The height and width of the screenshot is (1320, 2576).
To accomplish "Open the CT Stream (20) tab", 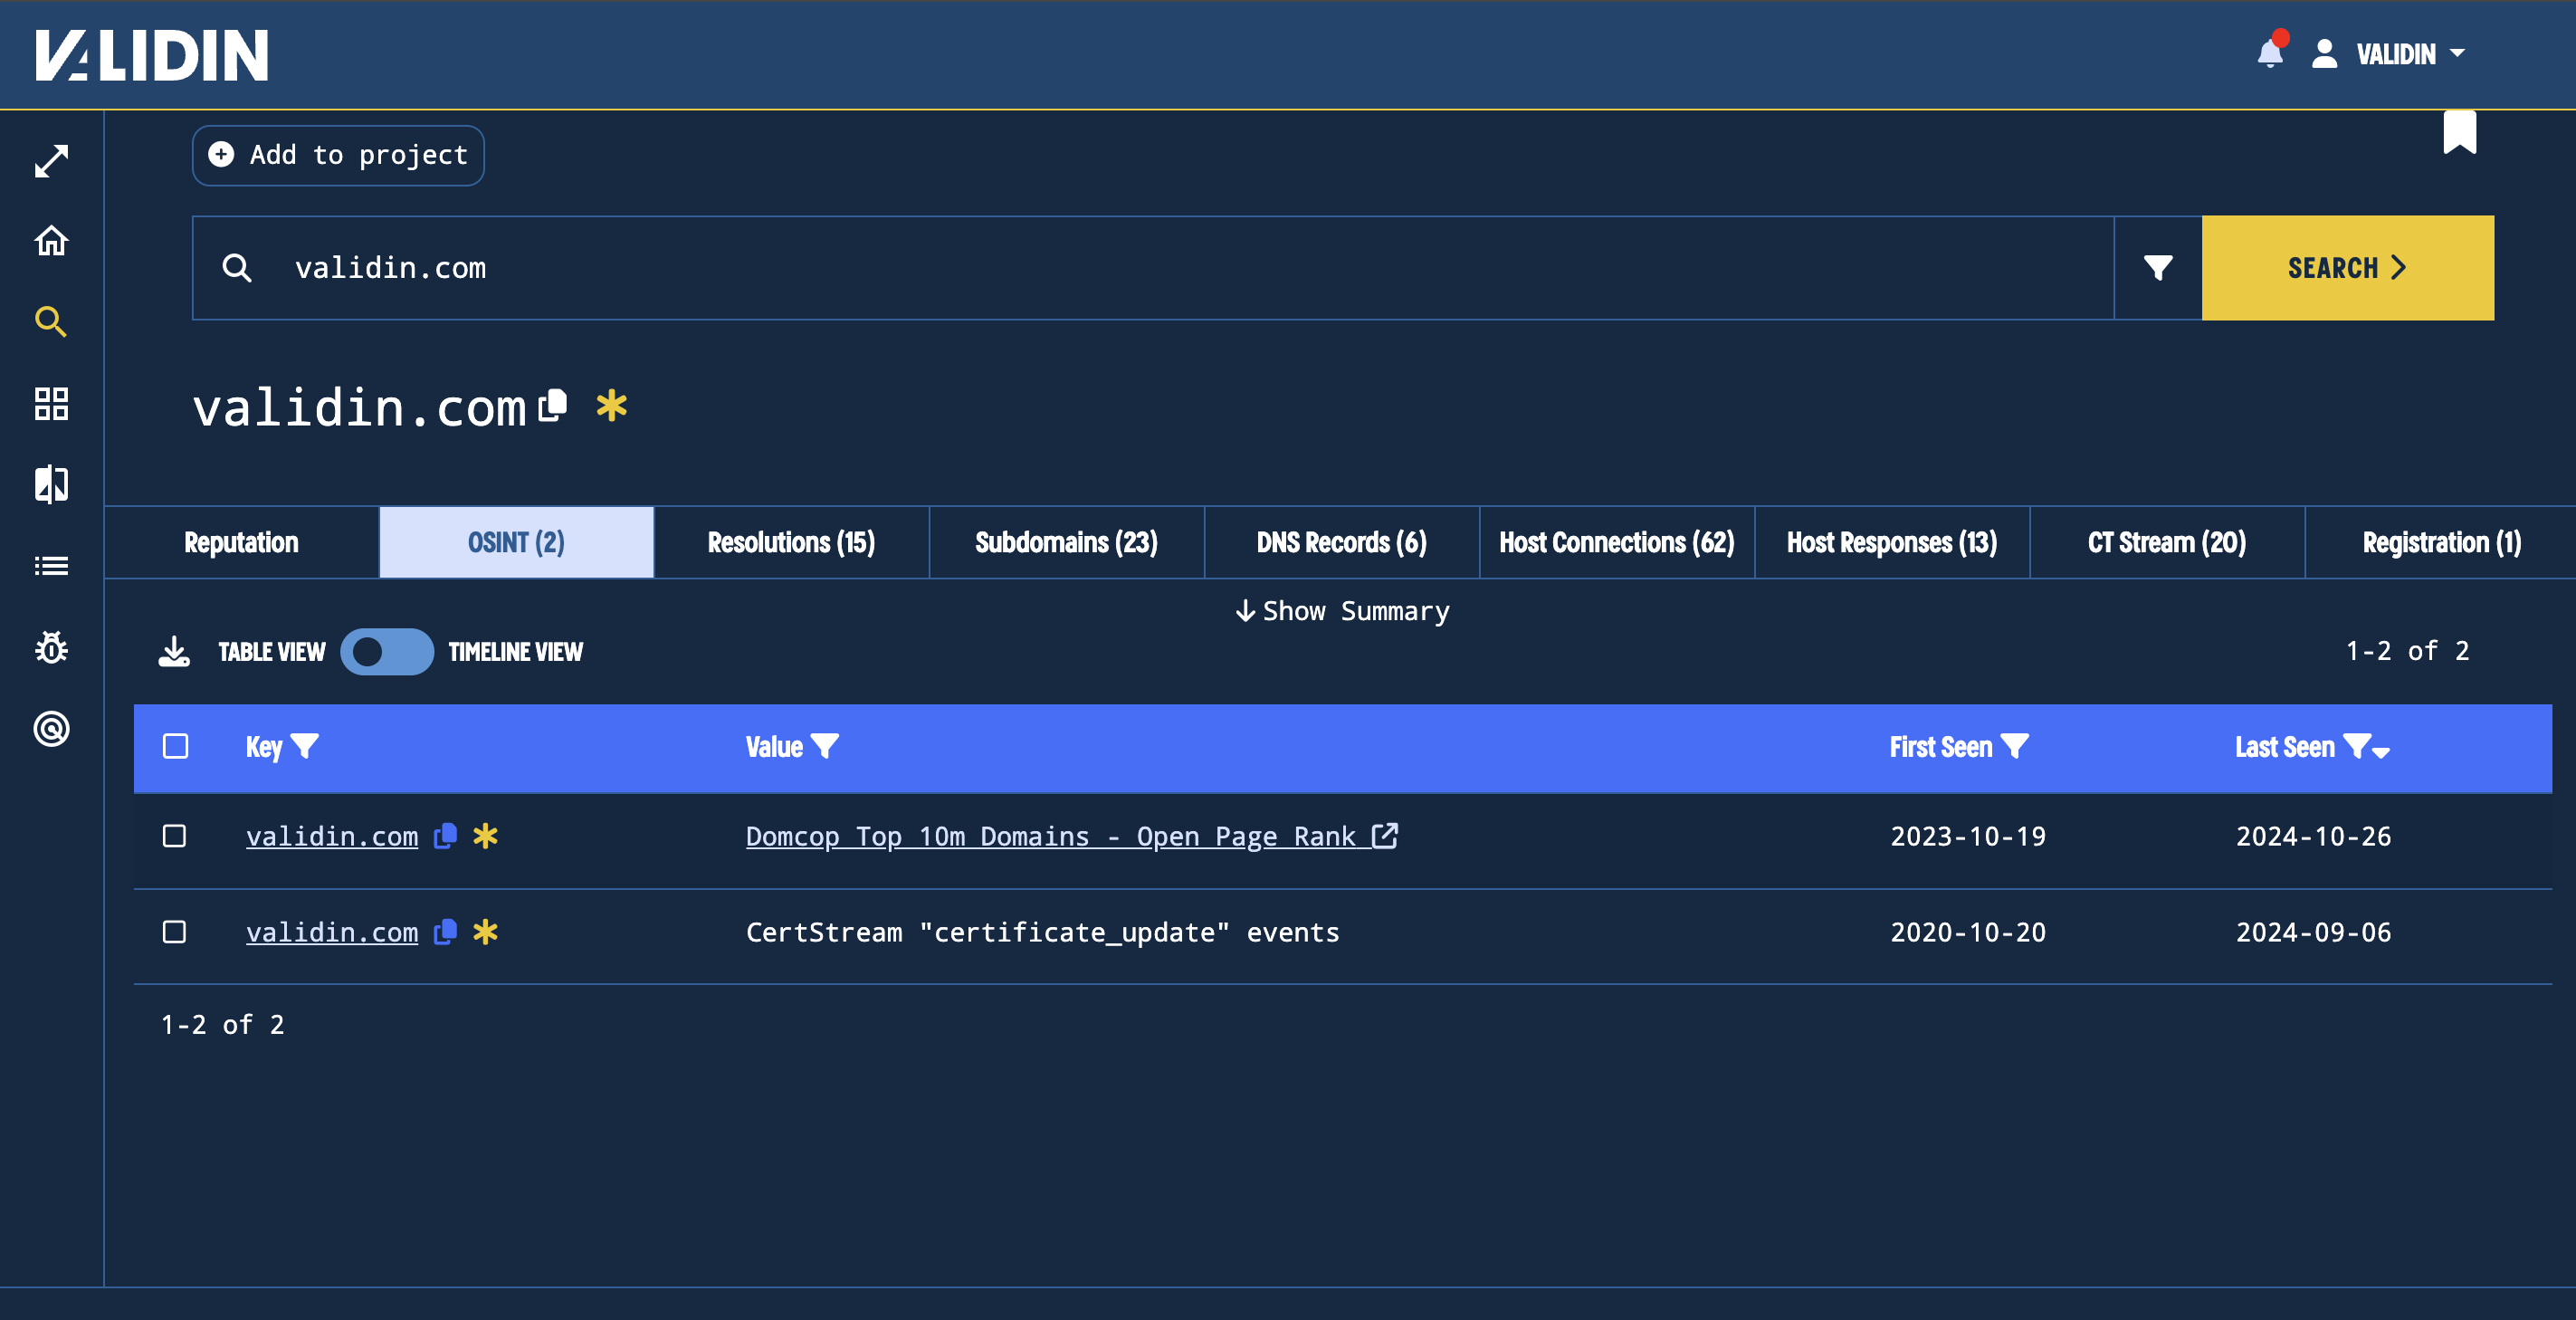I will point(2167,542).
